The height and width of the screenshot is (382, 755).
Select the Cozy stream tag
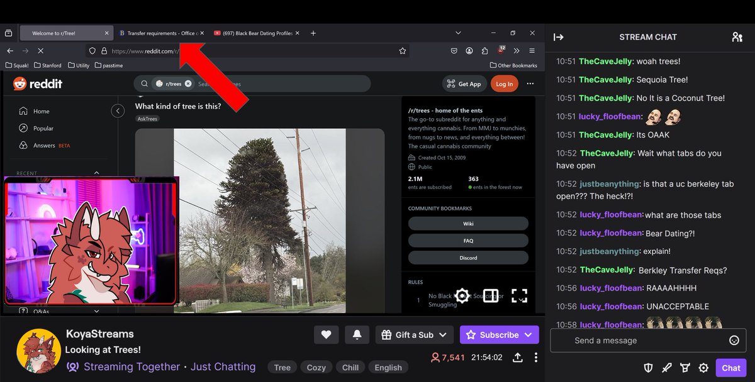(316, 368)
